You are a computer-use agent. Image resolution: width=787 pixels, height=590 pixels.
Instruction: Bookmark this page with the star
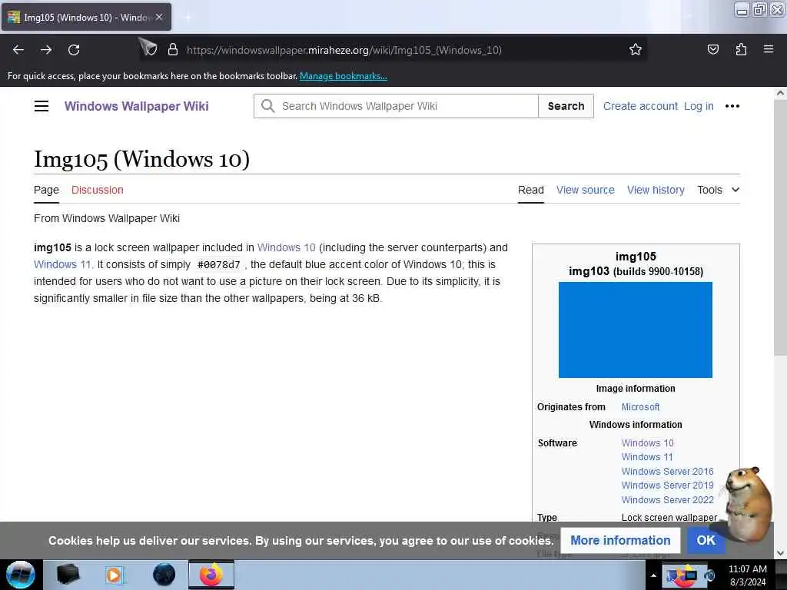click(636, 49)
